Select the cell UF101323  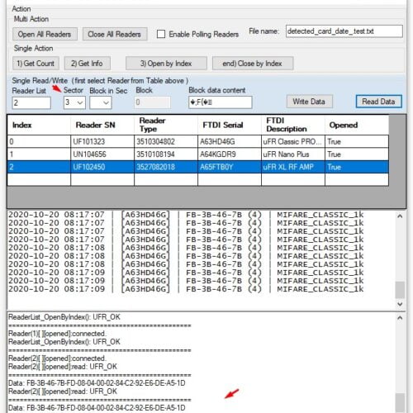click(102, 141)
